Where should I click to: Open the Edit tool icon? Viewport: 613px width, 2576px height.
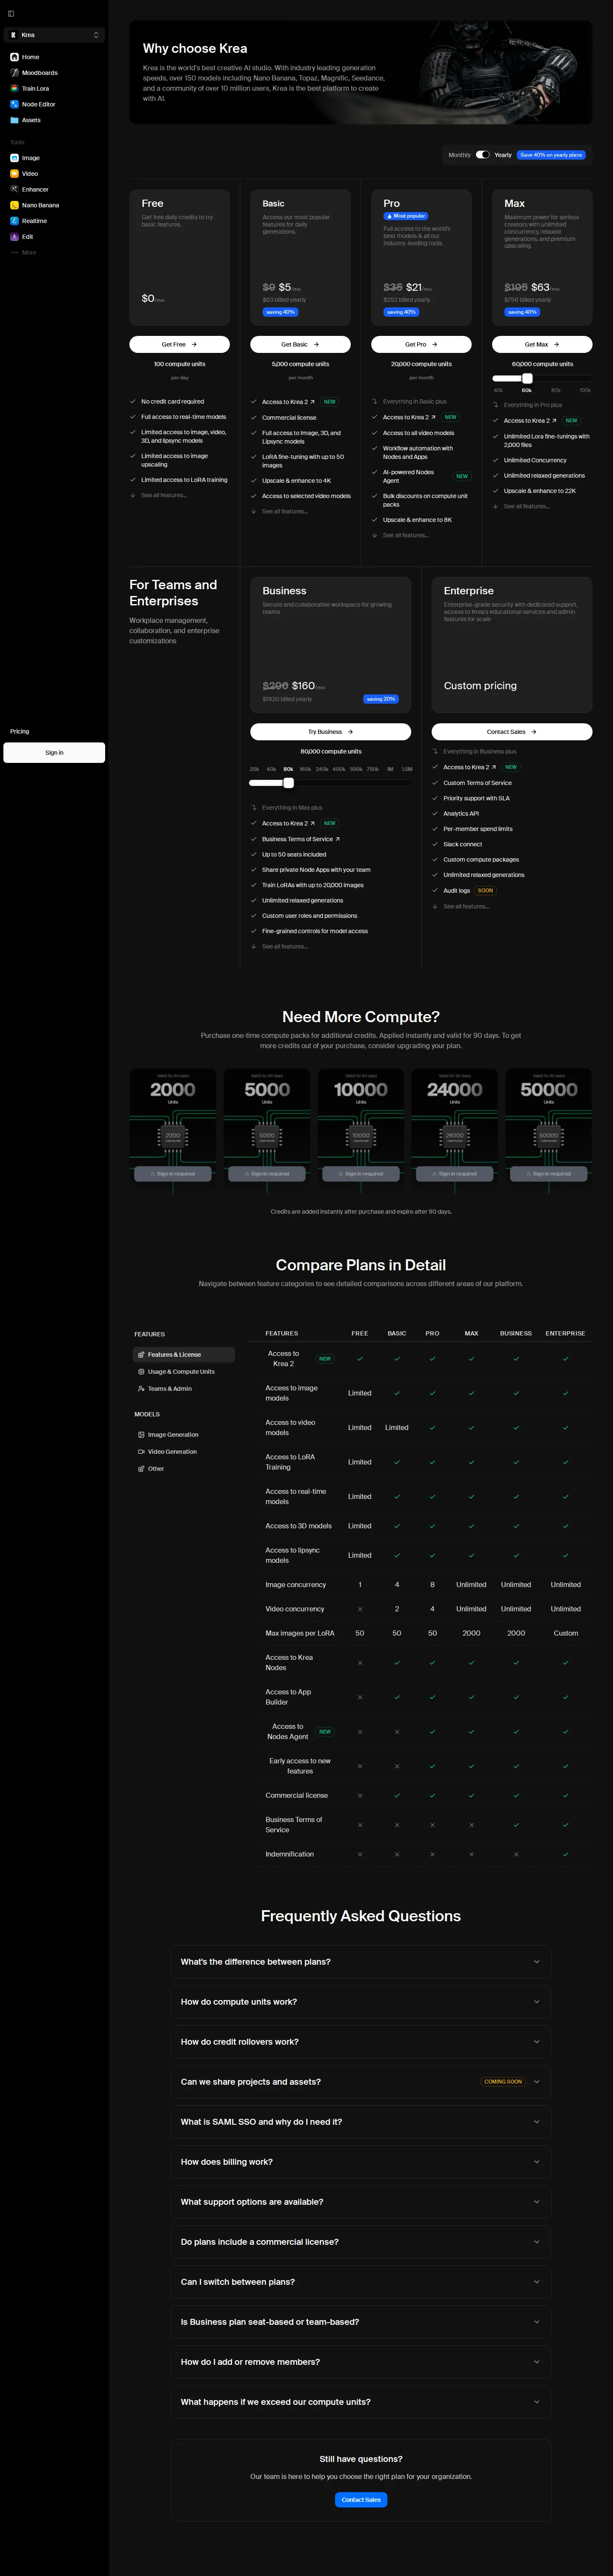(x=14, y=237)
